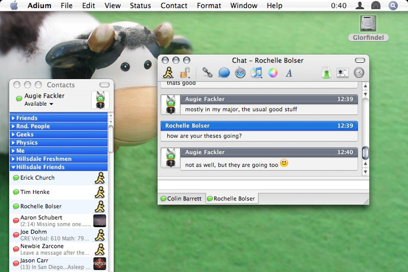Click Jason Carr's buddy picture
This screenshot has width=408, height=272.
(x=100, y=263)
